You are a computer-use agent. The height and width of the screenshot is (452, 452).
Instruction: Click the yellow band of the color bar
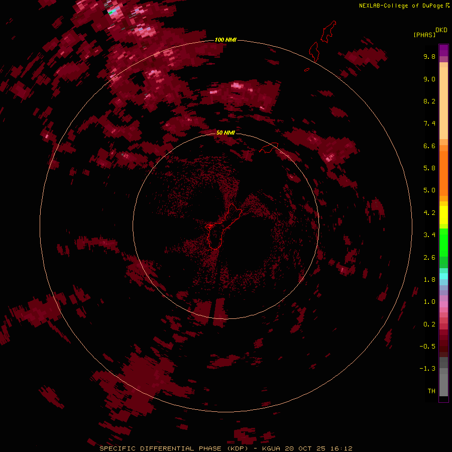point(443,215)
